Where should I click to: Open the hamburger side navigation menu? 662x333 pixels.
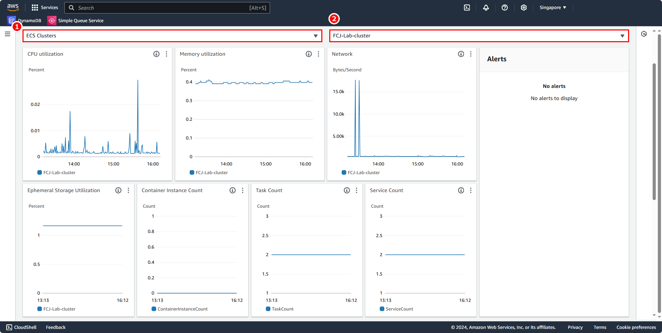coord(7,34)
